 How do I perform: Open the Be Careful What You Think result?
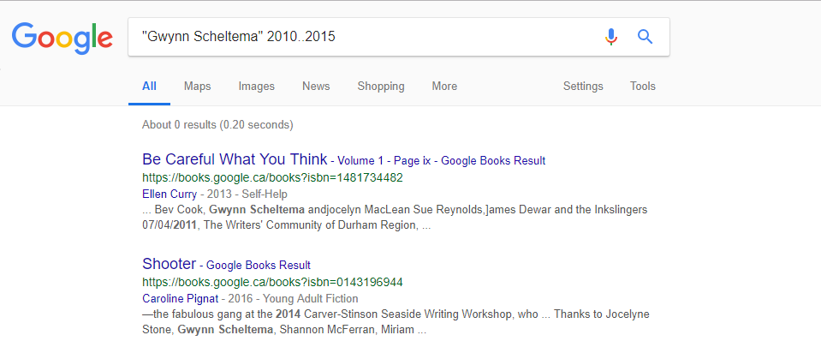235,159
